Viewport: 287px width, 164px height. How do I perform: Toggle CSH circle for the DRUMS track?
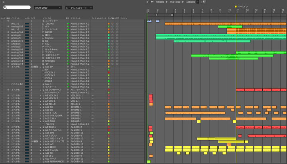(x=112, y=23)
